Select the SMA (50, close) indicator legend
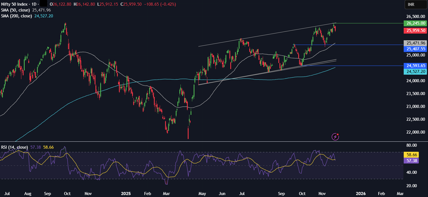The height and width of the screenshot is (197, 428). 16,10
